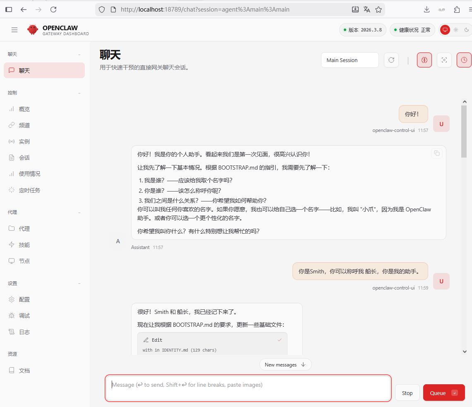Viewport: 472px width, 407px height.
Task: Switch to dark theme moon icon
Action: pyautogui.click(x=467, y=30)
